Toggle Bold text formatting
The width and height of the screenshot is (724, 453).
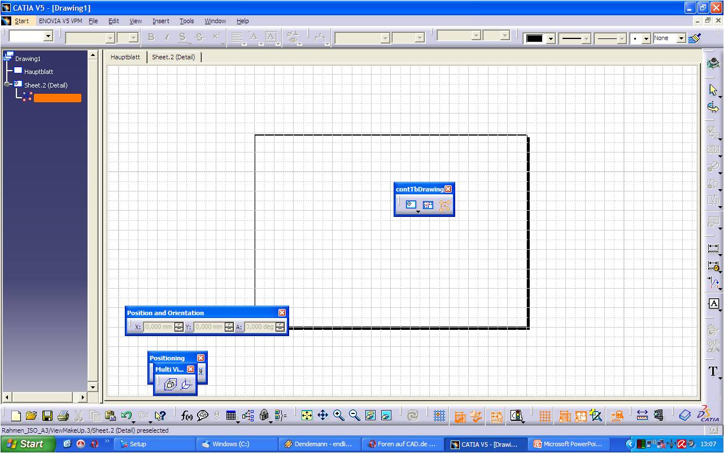[151, 37]
